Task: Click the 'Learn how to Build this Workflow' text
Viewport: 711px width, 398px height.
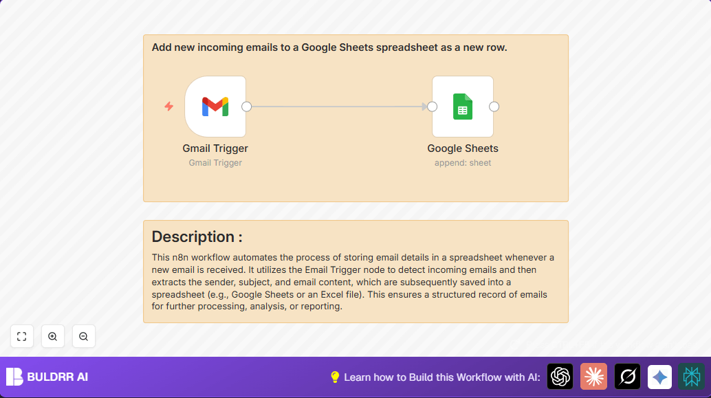Action: tap(442, 377)
